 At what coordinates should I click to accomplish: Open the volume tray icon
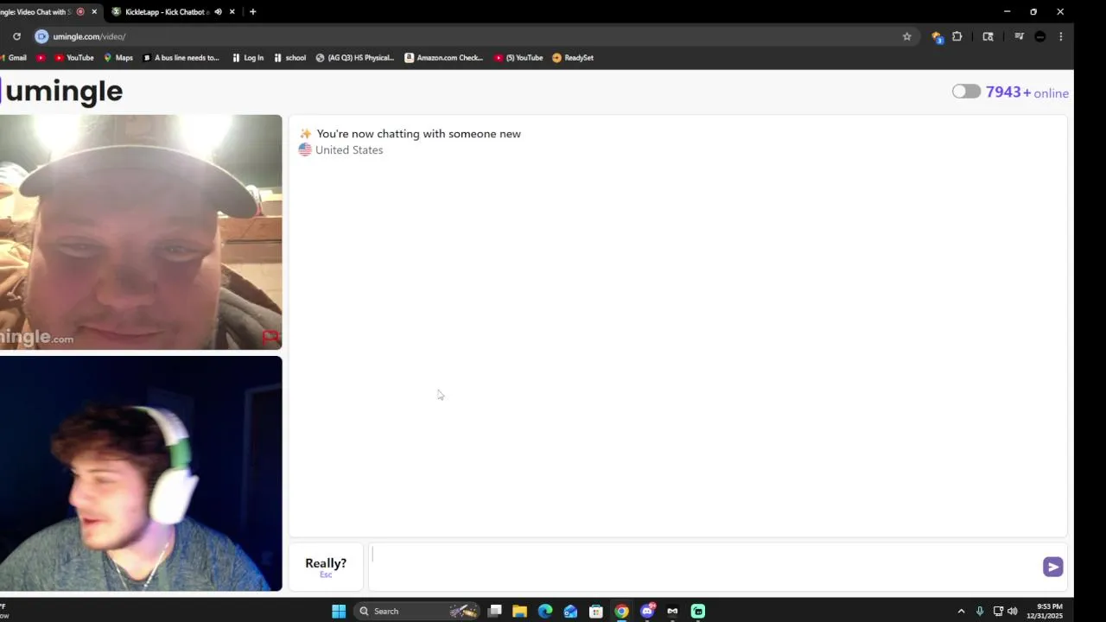point(1012,611)
